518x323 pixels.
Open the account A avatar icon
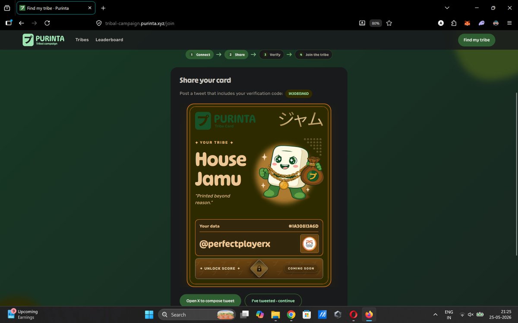click(441, 23)
